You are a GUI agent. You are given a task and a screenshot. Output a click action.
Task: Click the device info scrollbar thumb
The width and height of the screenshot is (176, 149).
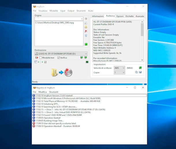coord(142,30)
